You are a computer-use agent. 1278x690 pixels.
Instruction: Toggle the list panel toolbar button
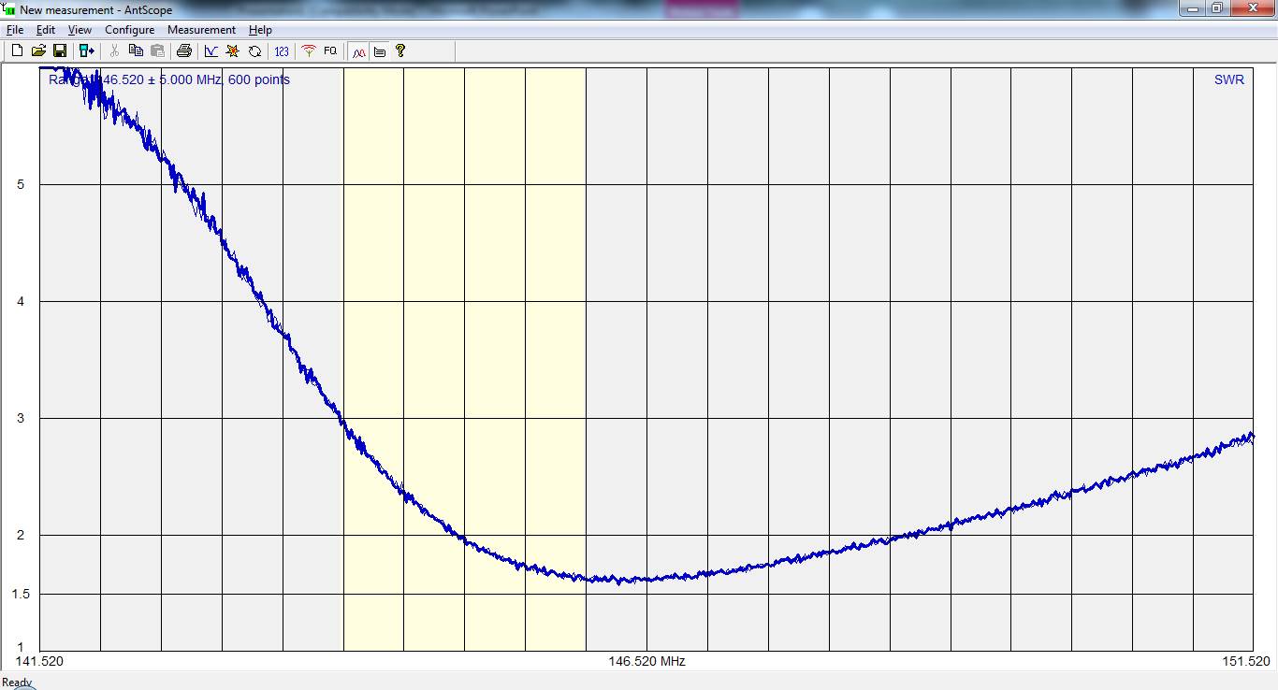[x=380, y=51]
